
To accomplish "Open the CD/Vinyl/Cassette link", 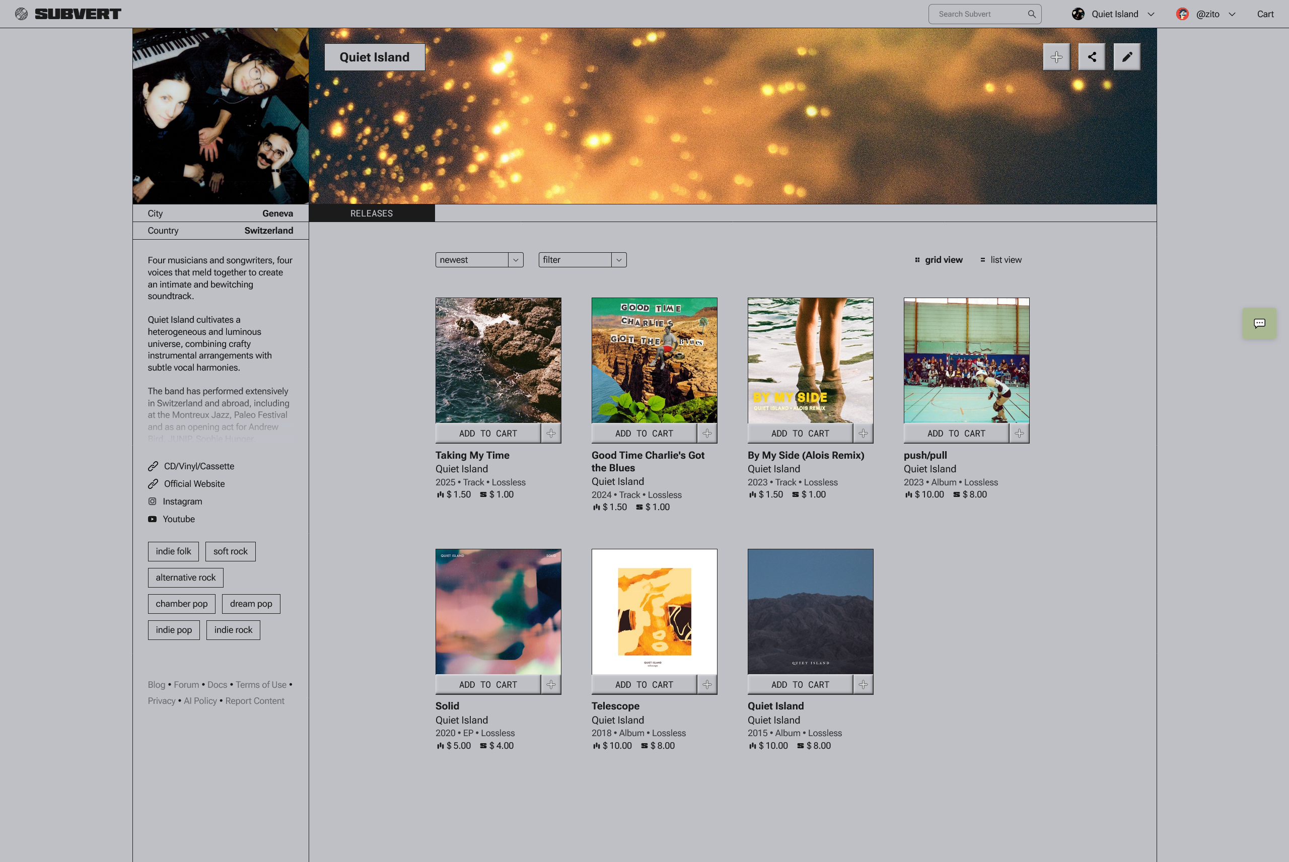I will [x=198, y=466].
